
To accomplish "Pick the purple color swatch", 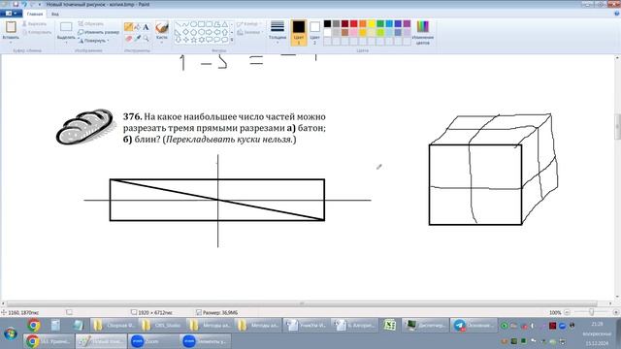I will (x=407, y=23).
